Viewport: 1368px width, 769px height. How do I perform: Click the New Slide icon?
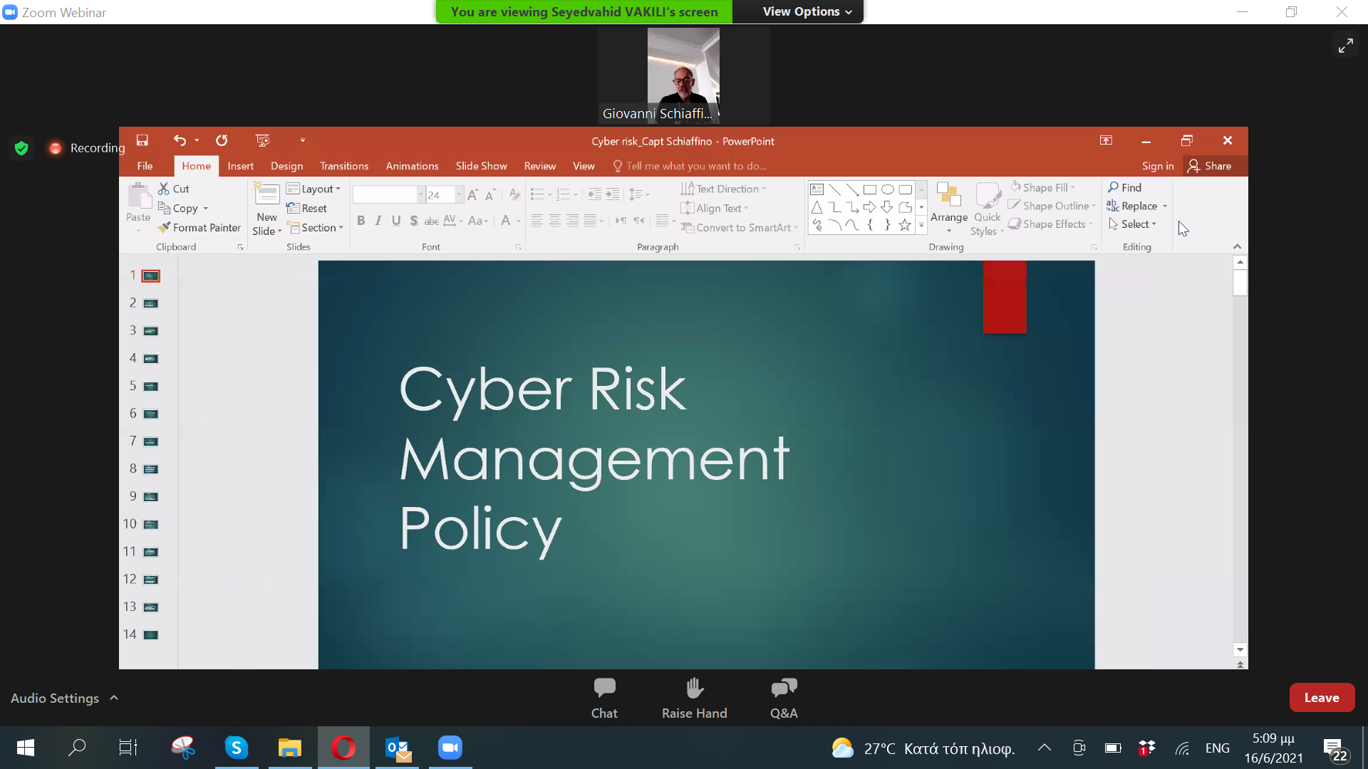coord(267,195)
